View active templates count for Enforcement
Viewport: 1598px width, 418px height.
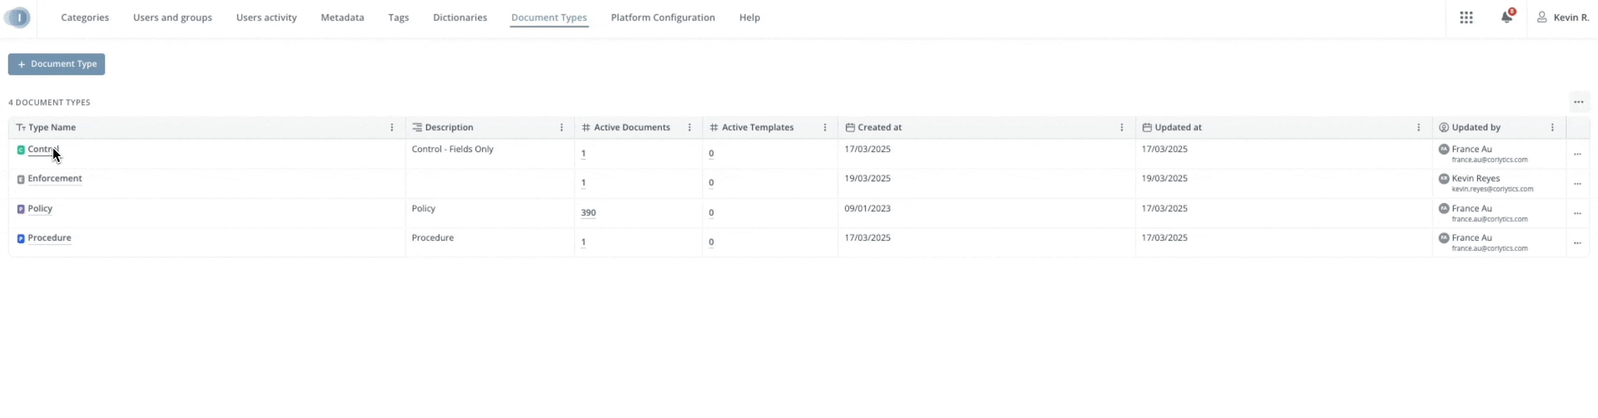(711, 183)
